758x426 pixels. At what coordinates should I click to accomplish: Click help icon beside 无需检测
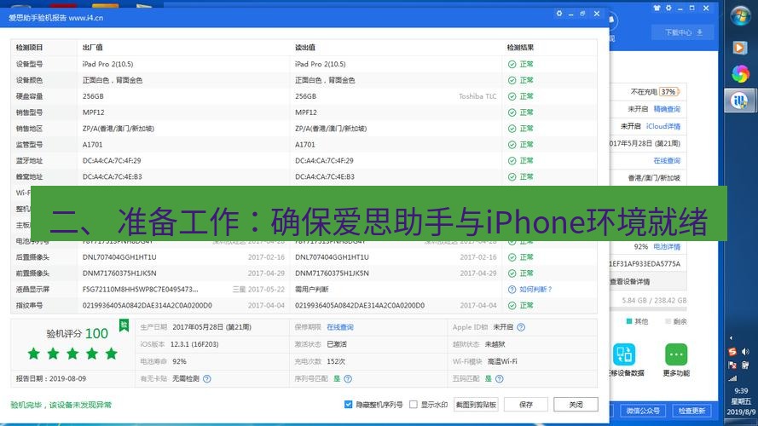coord(207,378)
